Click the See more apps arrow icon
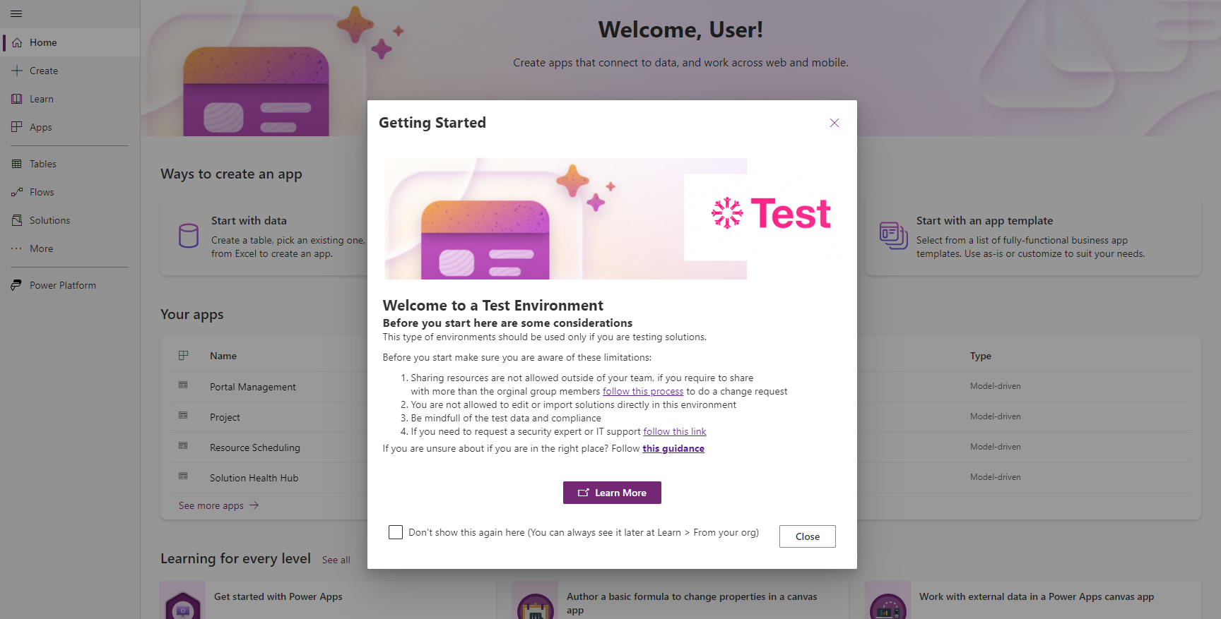The height and width of the screenshot is (619, 1221). coord(254,505)
